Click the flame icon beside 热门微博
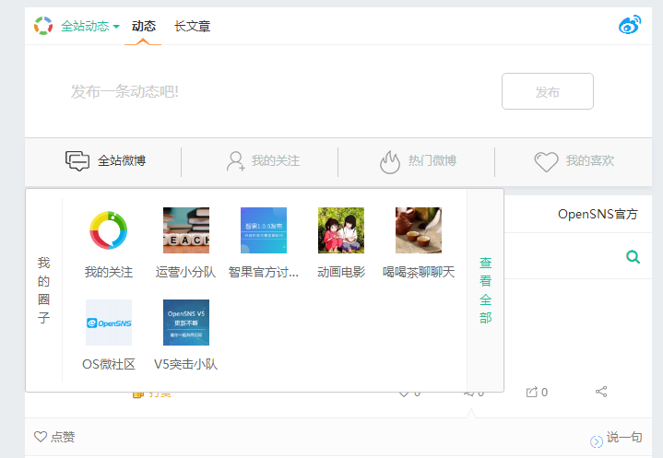Screen dimensions: 663x458 pos(389,162)
